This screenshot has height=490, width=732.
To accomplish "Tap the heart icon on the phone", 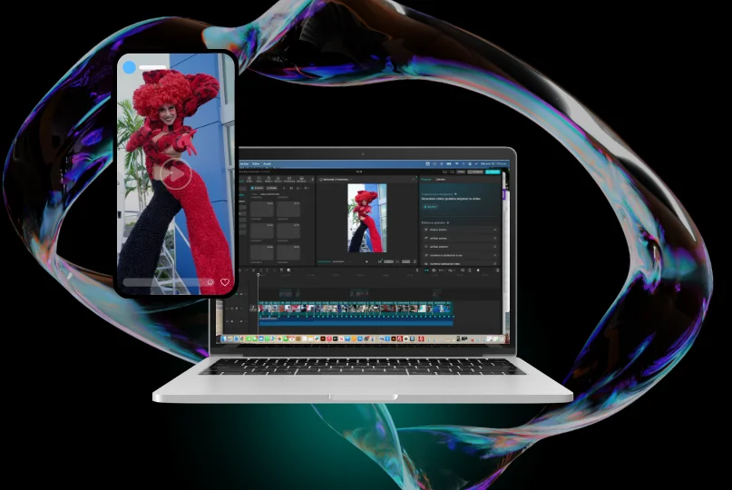I will pos(225,282).
